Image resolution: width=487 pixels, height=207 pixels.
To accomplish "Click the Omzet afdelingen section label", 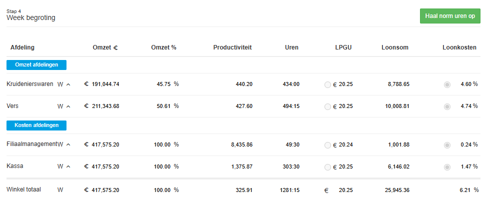I will click(36, 64).
